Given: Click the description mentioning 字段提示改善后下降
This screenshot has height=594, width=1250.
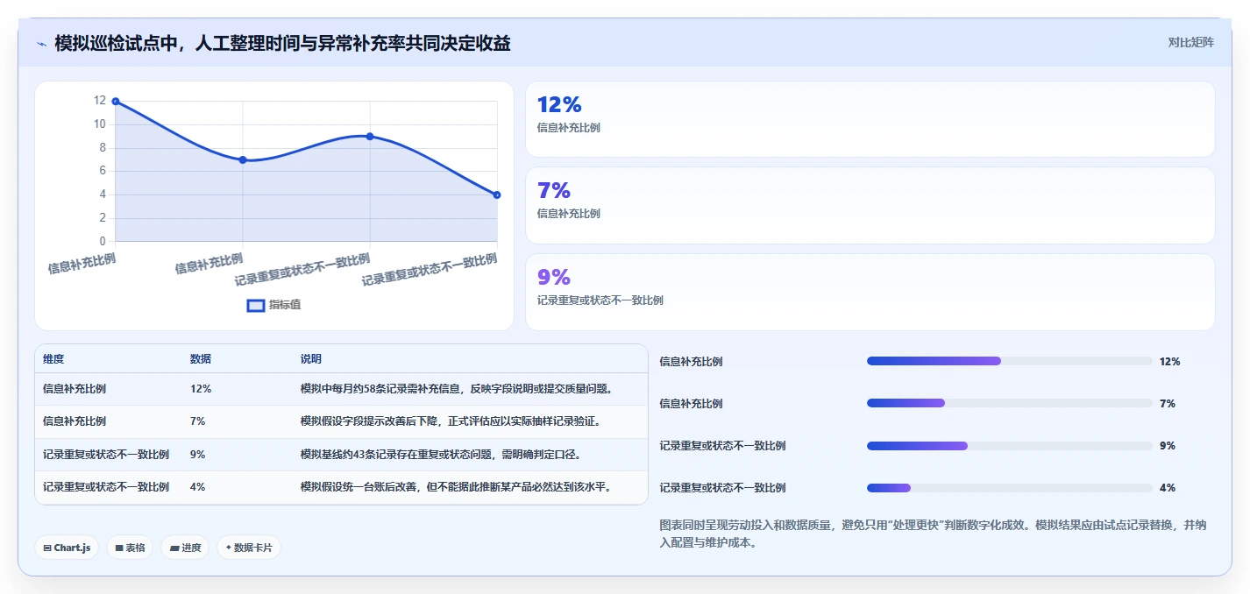Looking at the screenshot, I should [451, 421].
